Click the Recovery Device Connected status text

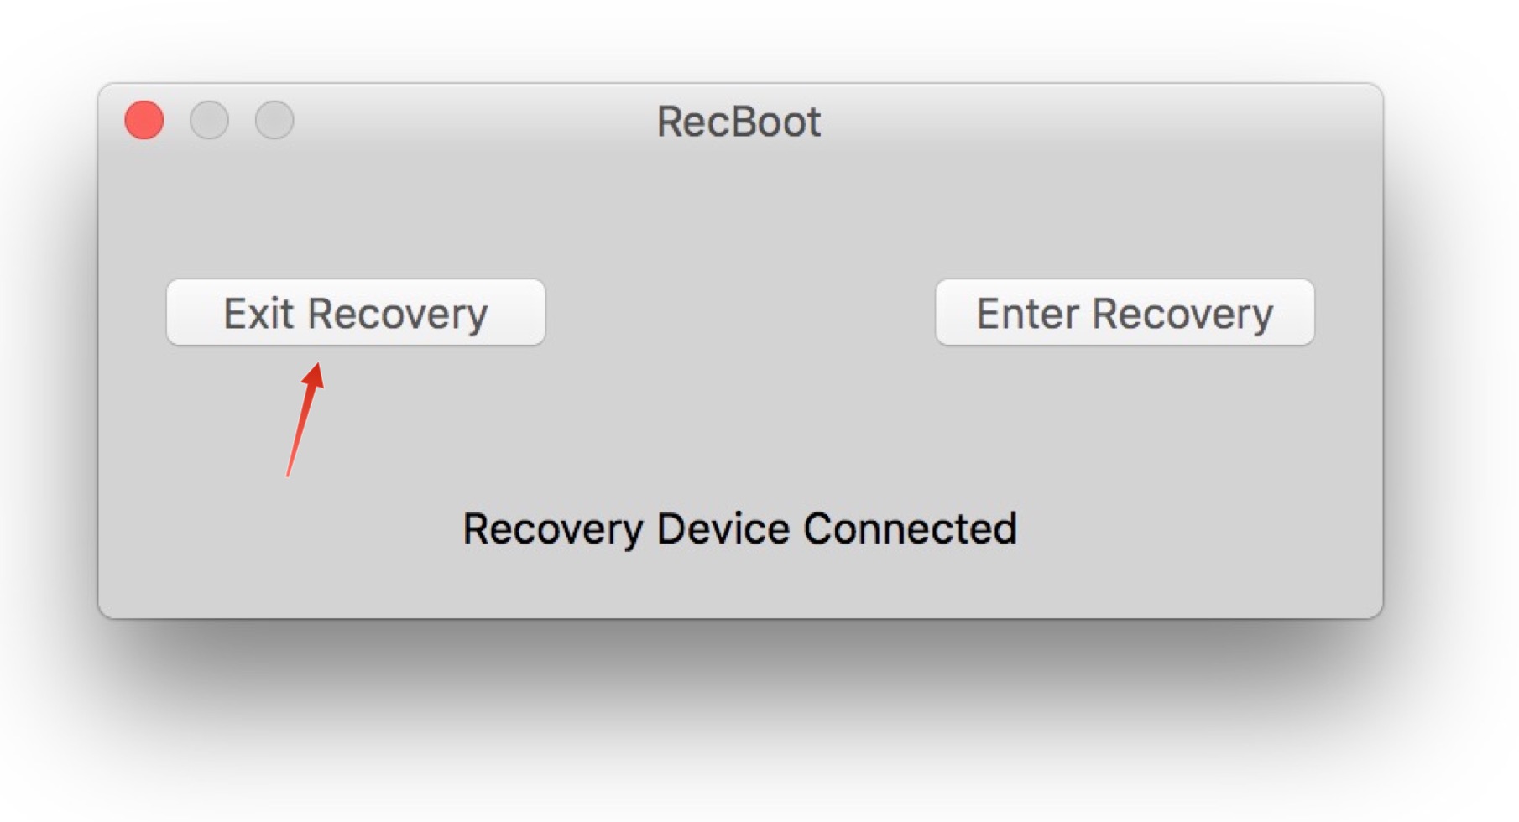(739, 529)
